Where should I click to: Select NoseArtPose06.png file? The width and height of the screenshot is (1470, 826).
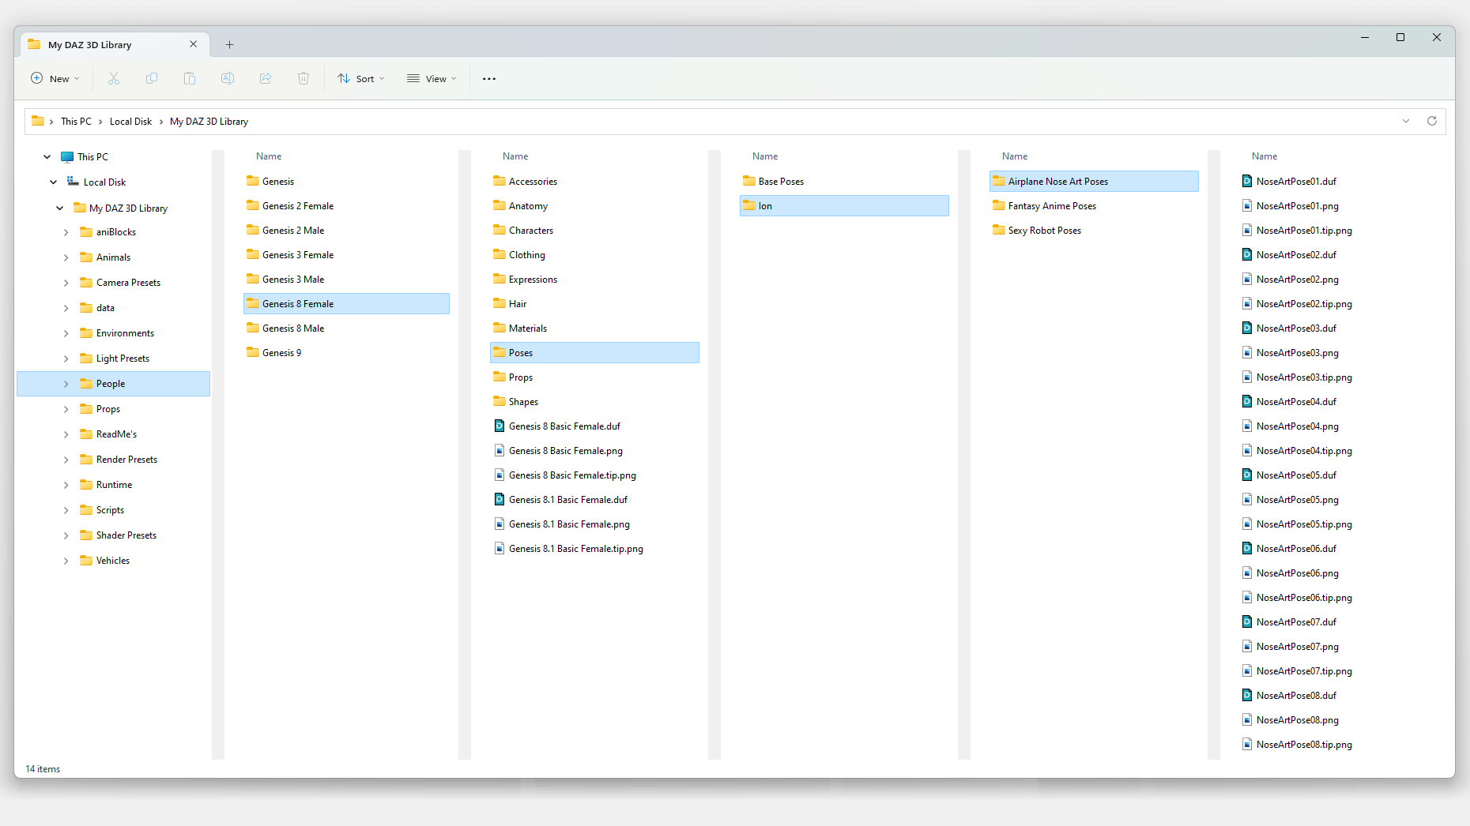pos(1297,573)
